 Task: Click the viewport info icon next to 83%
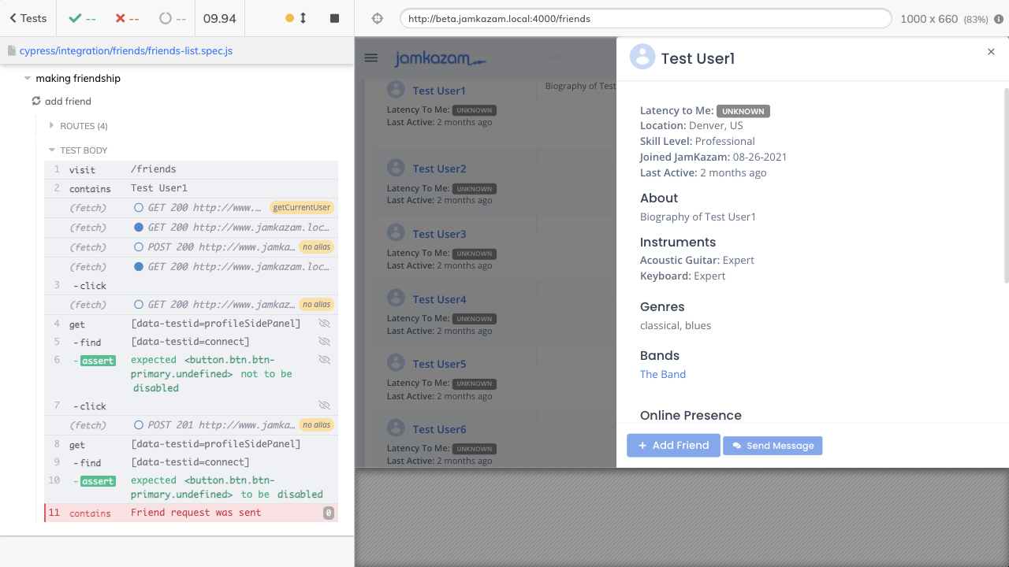click(x=999, y=19)
